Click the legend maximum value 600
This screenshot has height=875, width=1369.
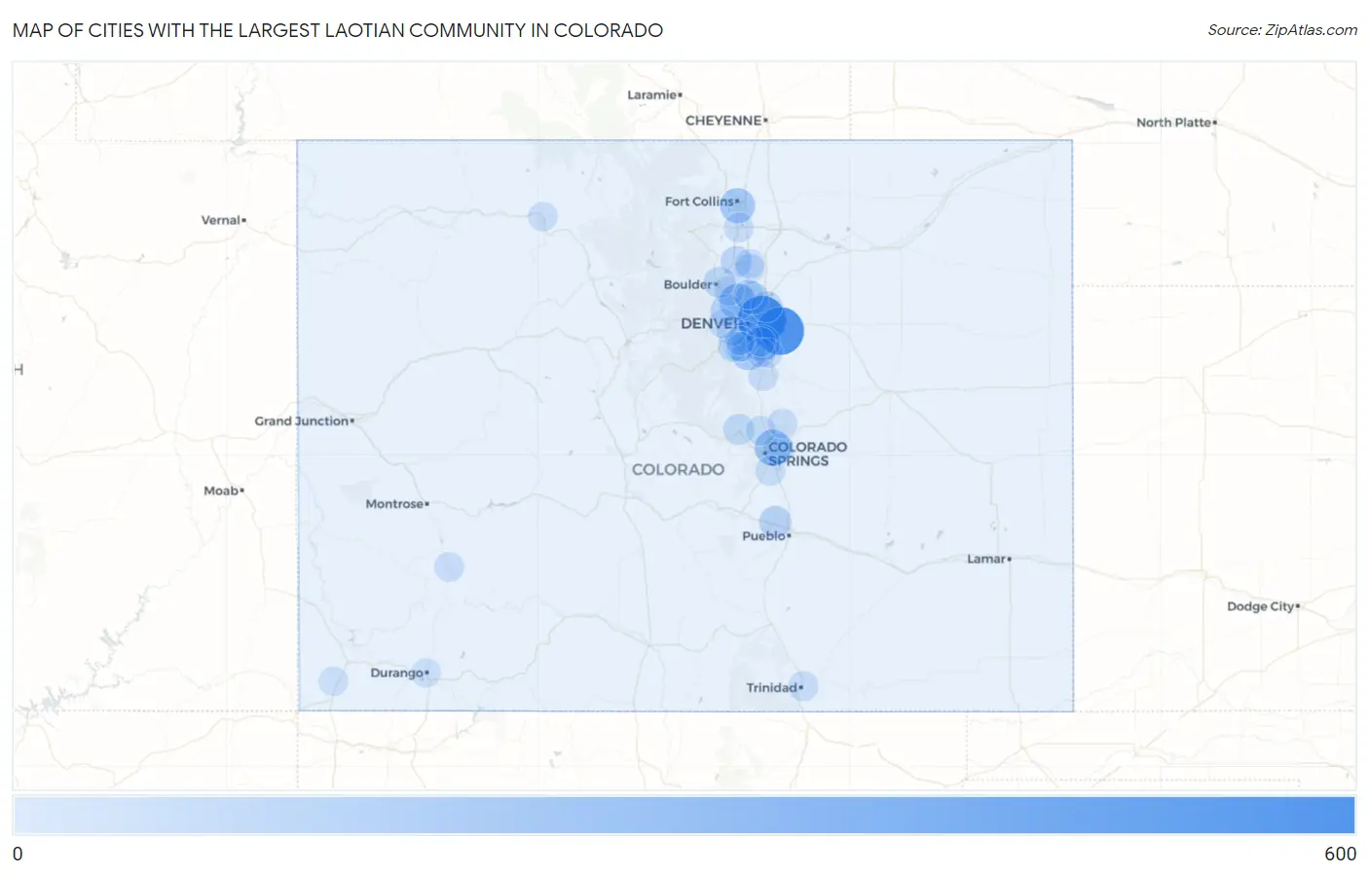coord(1340,854)
